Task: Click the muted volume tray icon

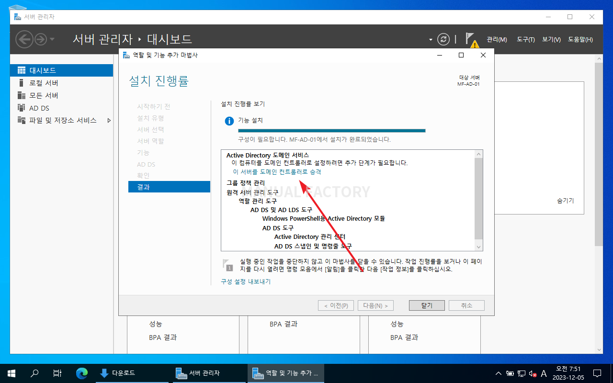Action: tap(533, 373)
